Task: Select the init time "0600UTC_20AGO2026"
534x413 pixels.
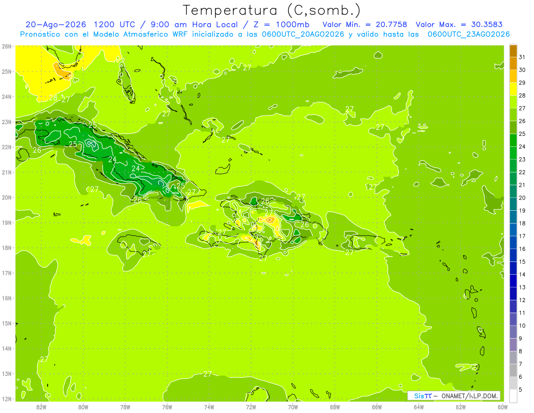Action: (302, 34)
